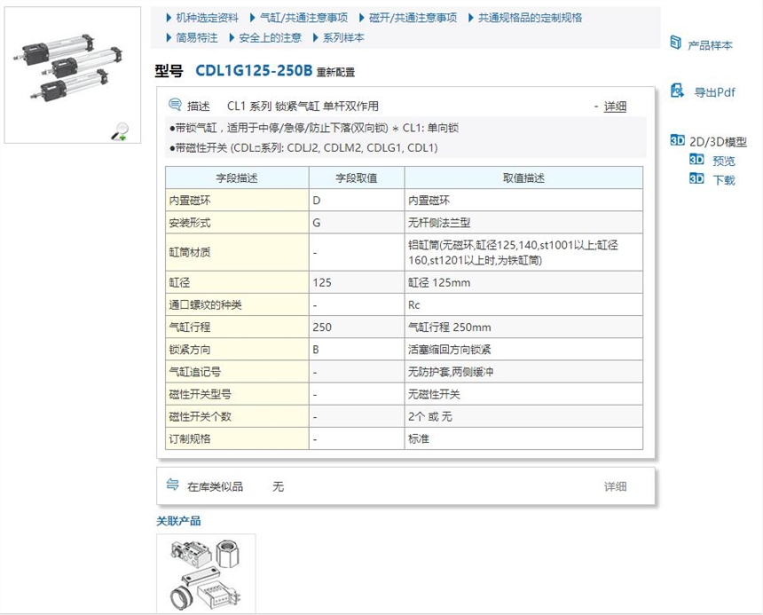Click the 3D icon next to 下载
Screen dimensions: 763x615
coord(696,178)
